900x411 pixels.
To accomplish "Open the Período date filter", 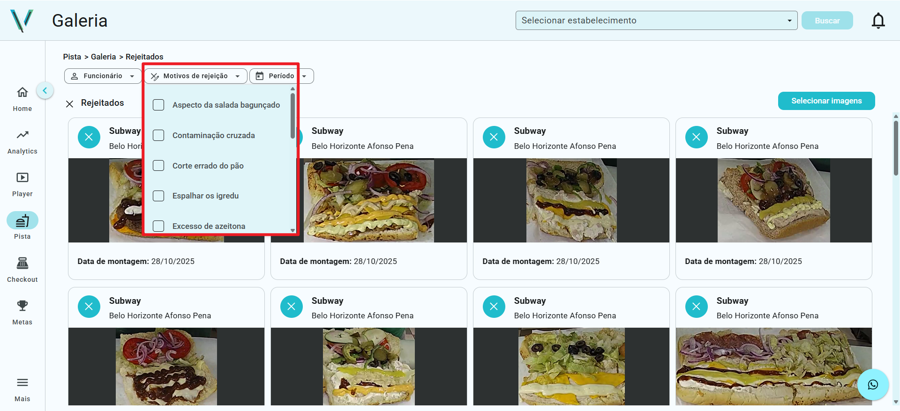I will 282,76.
